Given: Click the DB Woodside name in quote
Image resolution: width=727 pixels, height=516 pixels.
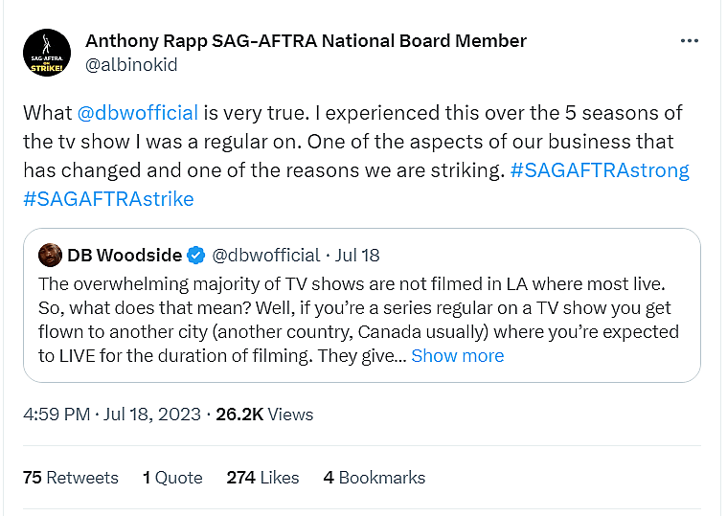Looking at the screenshot, I should (x=124, y=255).
